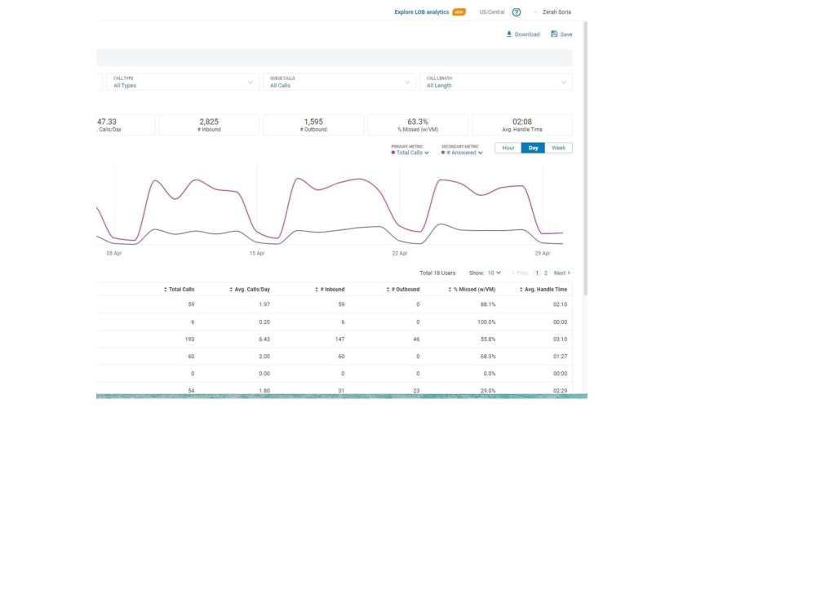Click the 01:27 handle time cell
Image resolution: width=816 pixels, height=612 pixels.
point(560,357)
